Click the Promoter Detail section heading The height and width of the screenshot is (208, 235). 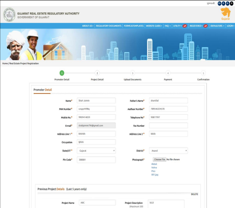pyautogui.click(x=43, y=90)
